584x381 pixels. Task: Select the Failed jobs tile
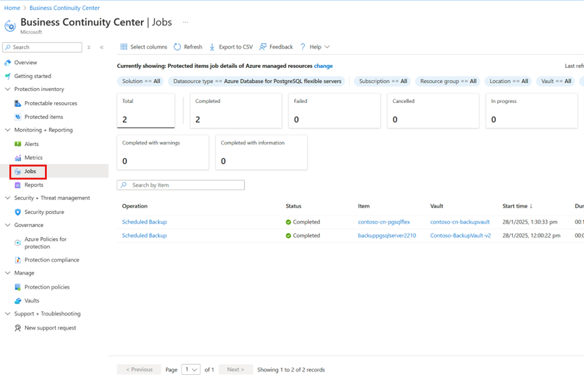(x=334, y=111)
